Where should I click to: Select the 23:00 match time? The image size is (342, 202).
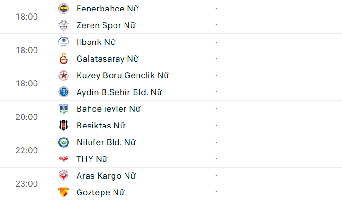(27, 184)
